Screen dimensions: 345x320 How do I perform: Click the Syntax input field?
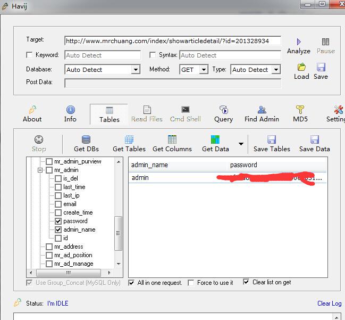230,55
